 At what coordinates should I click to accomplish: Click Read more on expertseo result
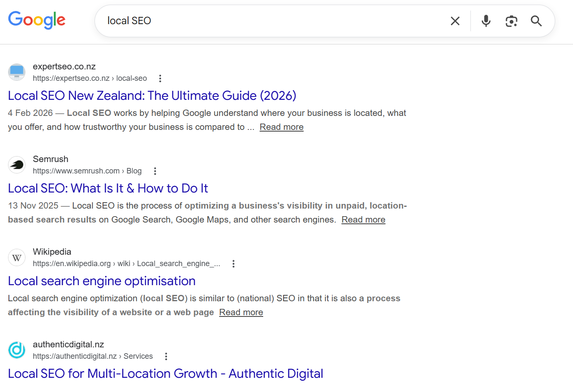click(x=281, y=127)
